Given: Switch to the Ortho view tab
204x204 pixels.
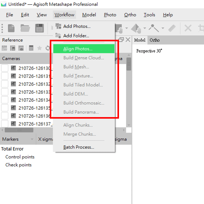Looking at the screenshot, I should (x=155, y=40).
